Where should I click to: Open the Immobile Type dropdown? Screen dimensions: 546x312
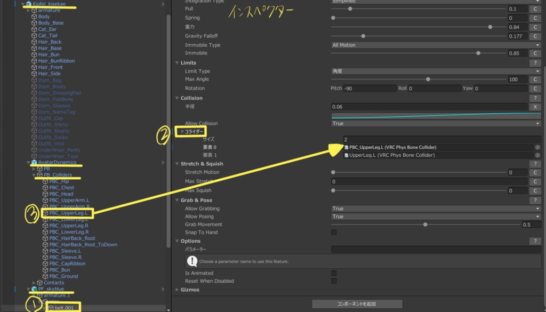(x=436, y=45)
